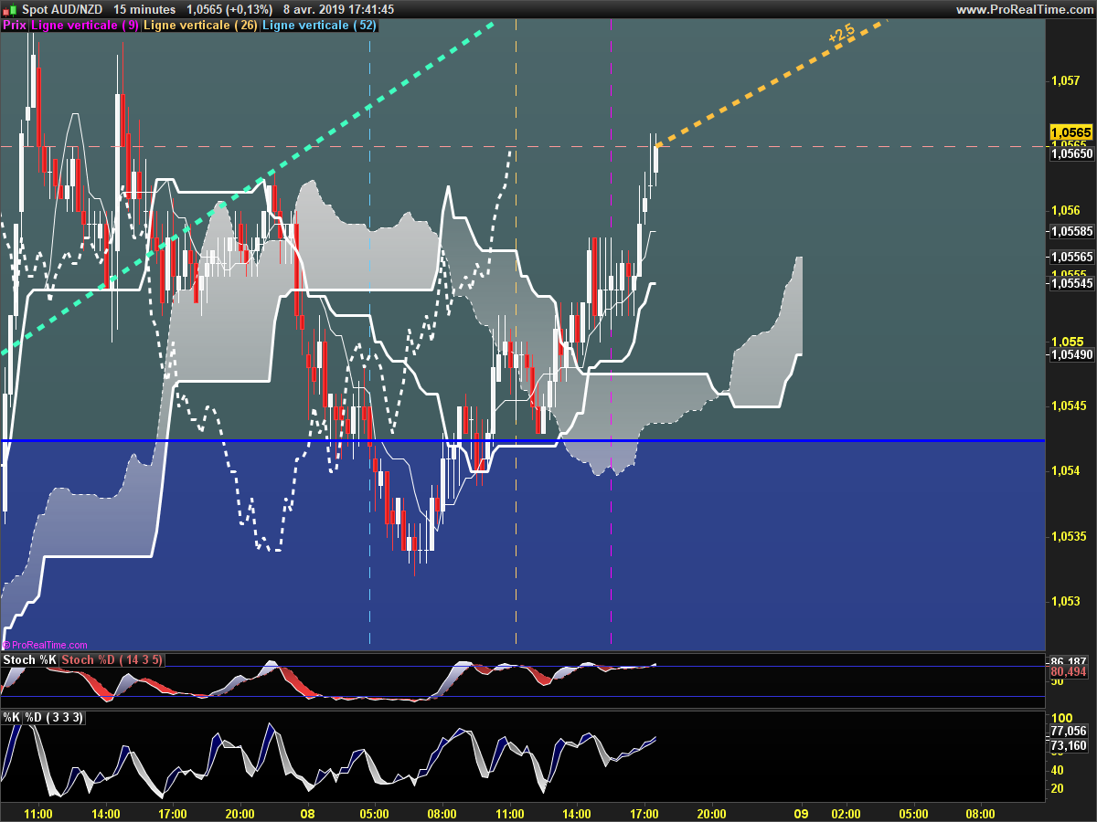Select the green dotted trendline

(x=247, y=187)
